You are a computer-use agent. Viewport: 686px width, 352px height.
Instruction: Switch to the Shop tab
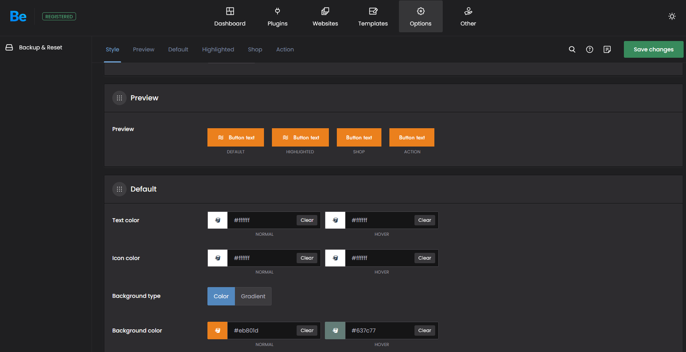click(255, 49)
